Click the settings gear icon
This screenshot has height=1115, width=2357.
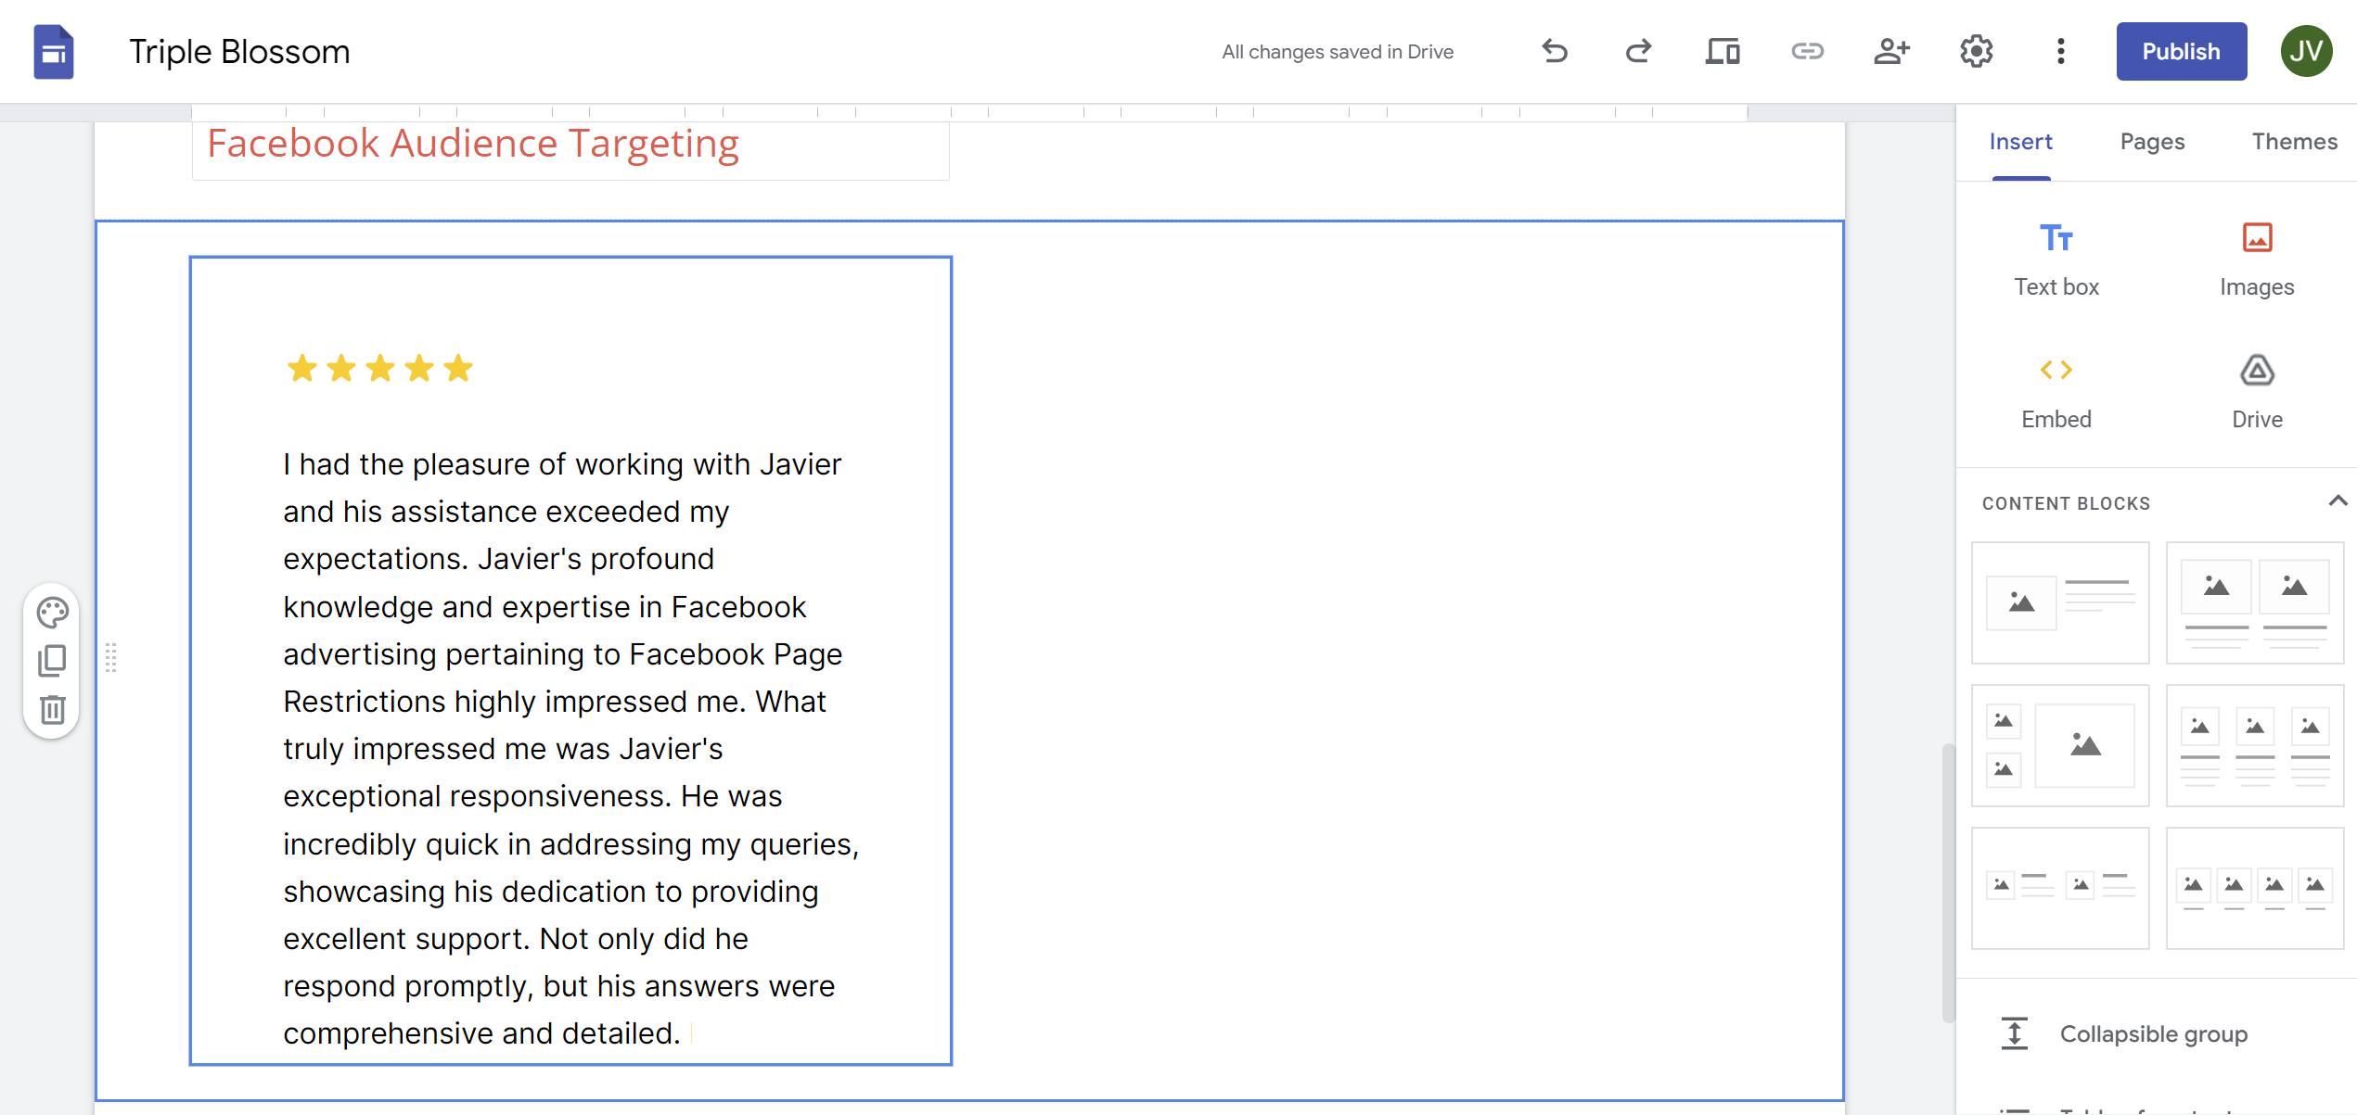(1975, 53)
